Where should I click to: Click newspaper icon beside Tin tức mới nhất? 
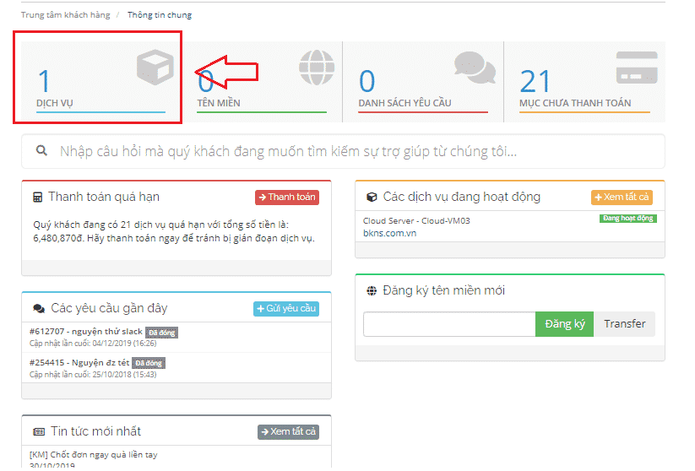click(x=39, y=431)
